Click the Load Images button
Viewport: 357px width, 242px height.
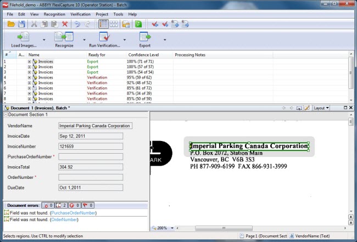(x=24, y=40)
